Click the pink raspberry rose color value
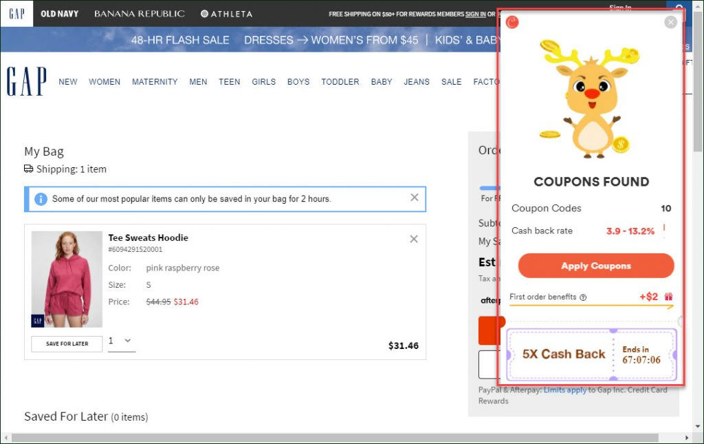Viewport: 704px width, 444px height. [x=183, y=268]
